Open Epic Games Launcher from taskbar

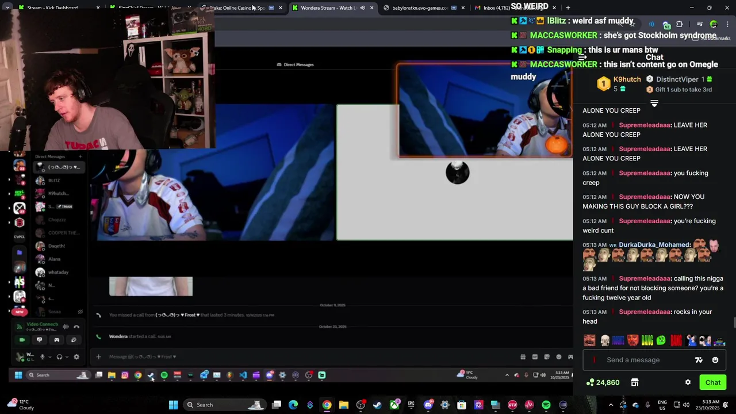click(x=411, y=405)
